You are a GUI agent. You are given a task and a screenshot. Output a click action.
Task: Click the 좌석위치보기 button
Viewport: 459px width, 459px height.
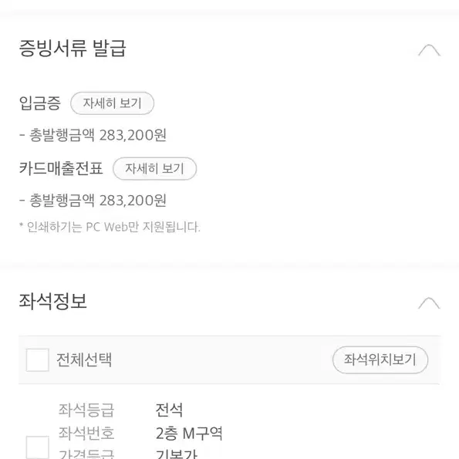(x=380, y=359)
